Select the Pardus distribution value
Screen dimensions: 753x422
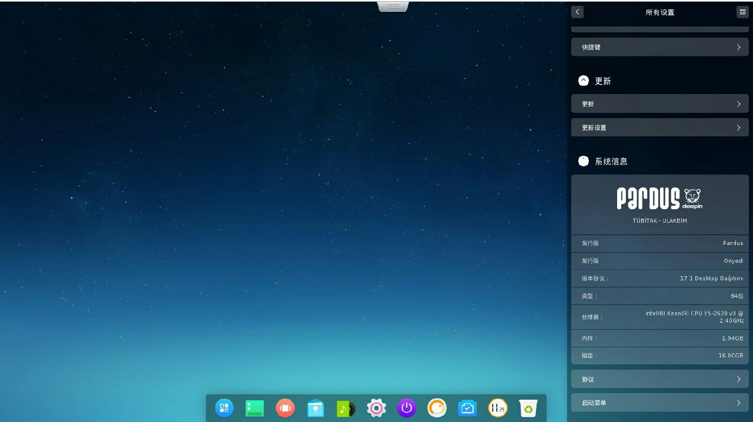(733, 243)
